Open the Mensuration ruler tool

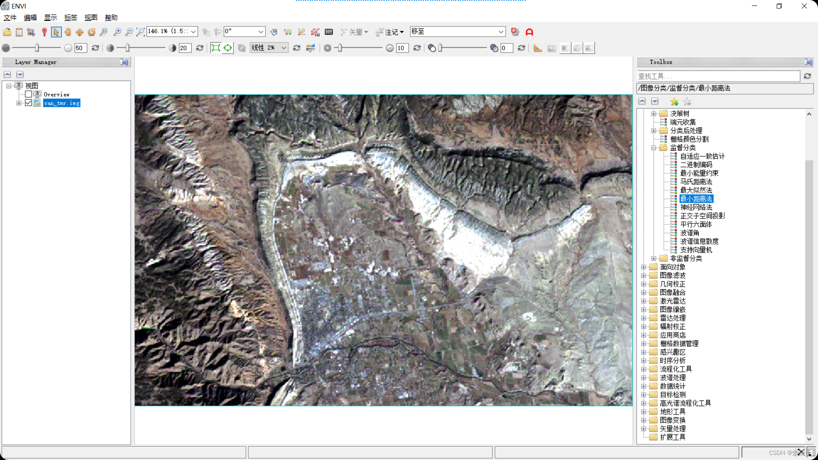point(538,48)
